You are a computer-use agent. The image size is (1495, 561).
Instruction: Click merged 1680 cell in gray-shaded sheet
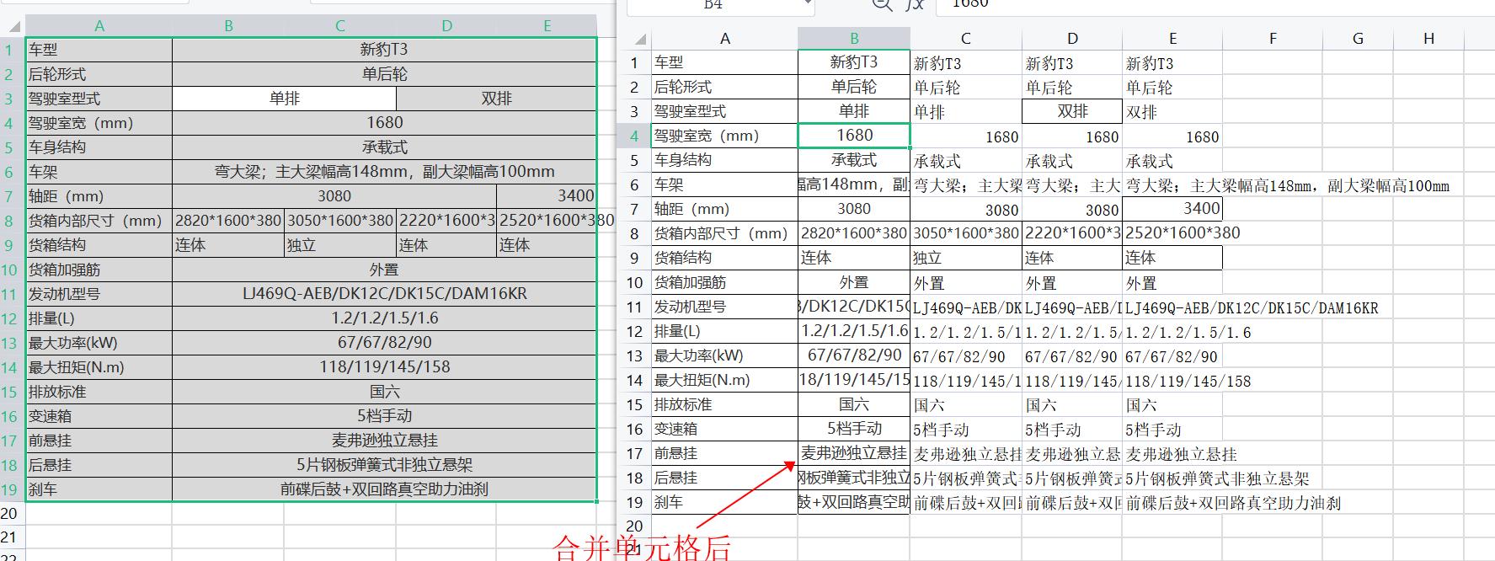(385, 123)
